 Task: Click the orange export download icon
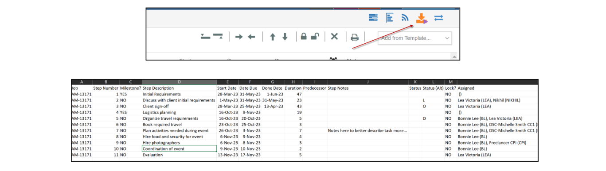coord(421,18)
